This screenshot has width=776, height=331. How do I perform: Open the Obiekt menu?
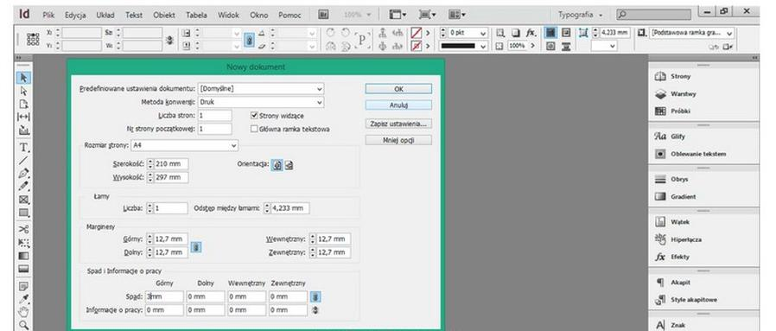point(164,15)
